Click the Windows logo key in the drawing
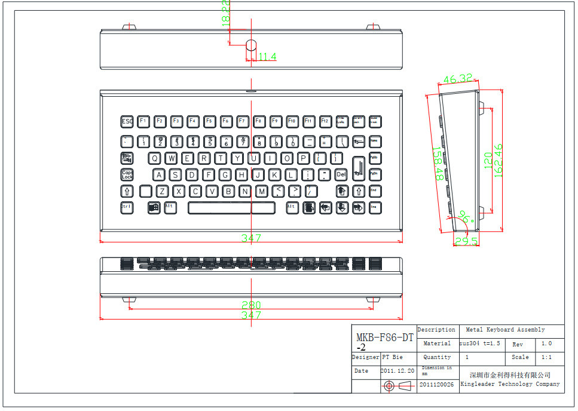The image size is (578, 411). coord(154,208)
